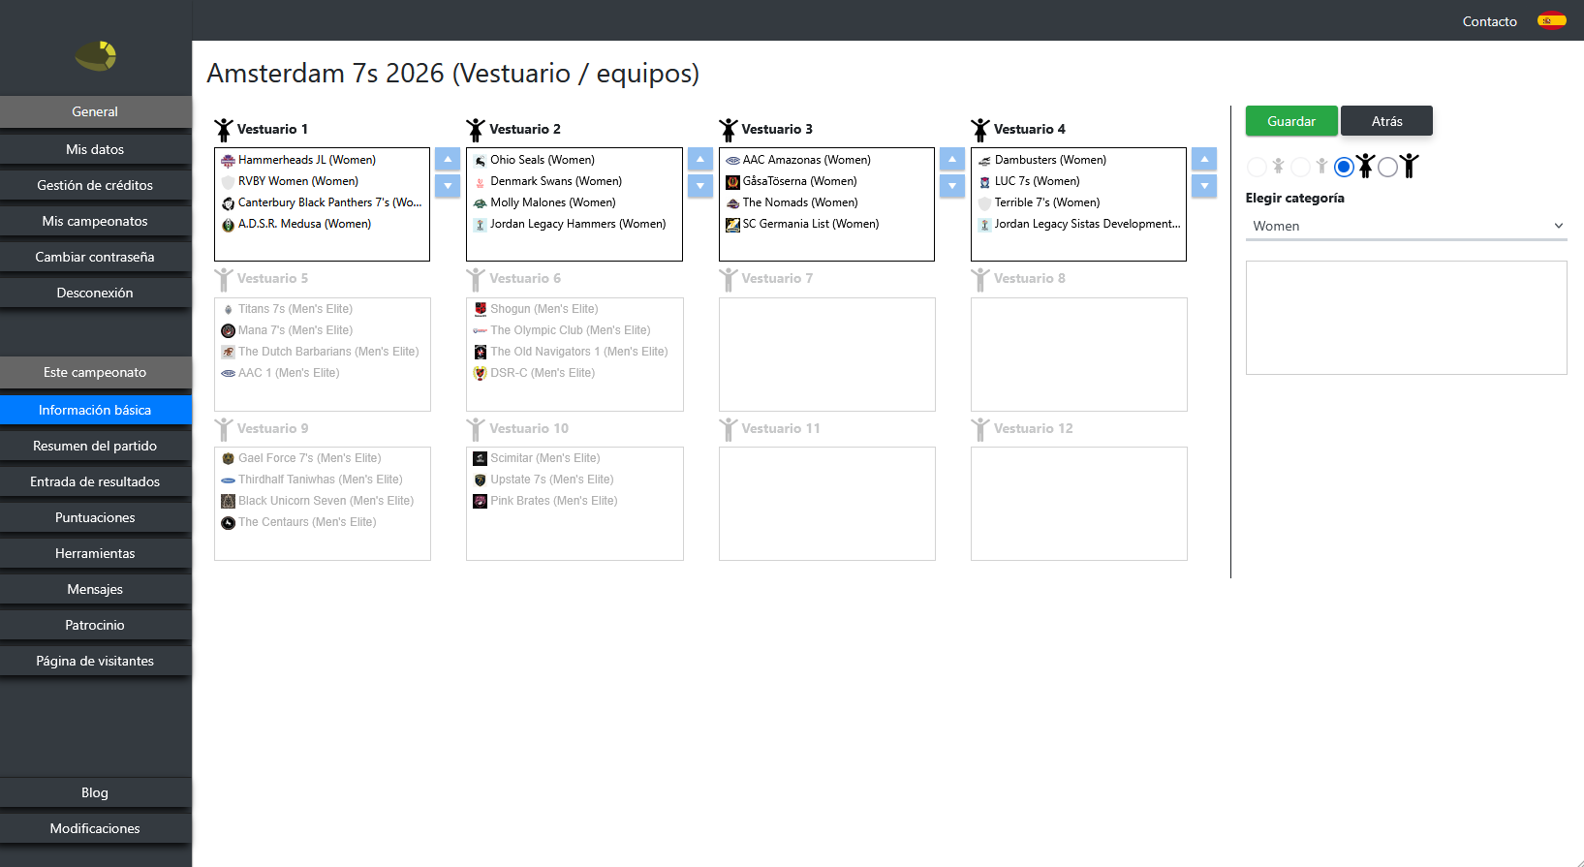Go to Mis campeonatos
This screenshot has height=867, width=1584.
coord(96,221)
